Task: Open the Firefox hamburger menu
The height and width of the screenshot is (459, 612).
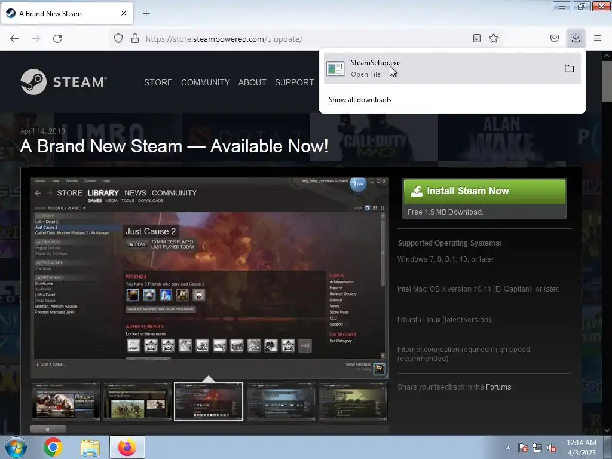Action: click(598, 38)
